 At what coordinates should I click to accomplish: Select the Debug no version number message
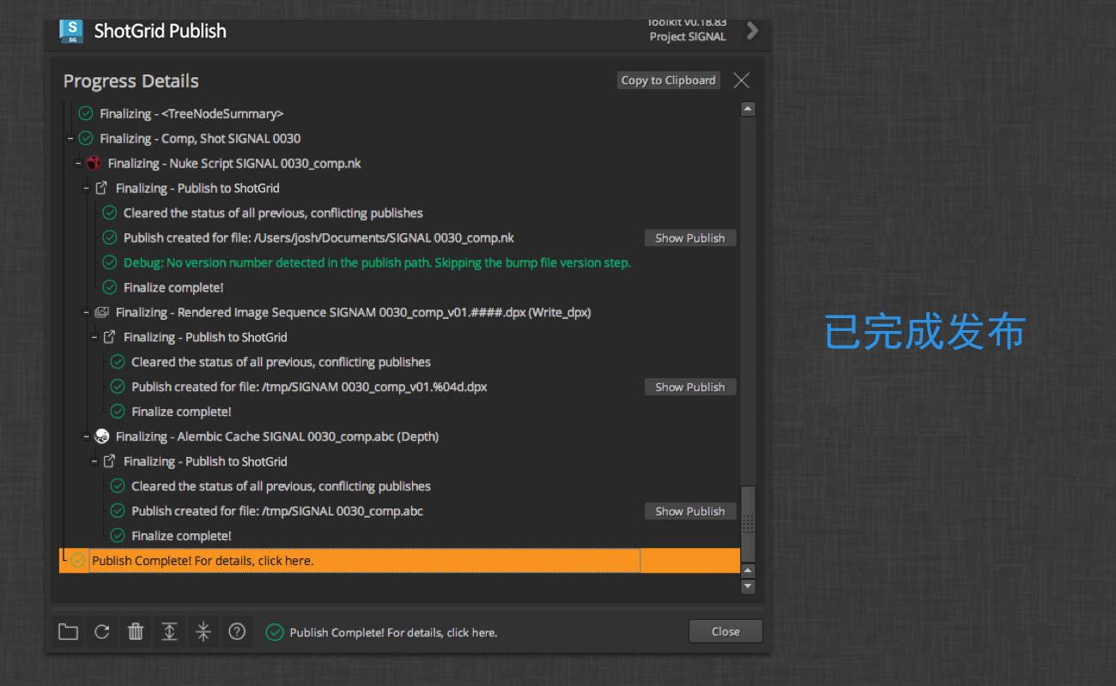[x=377, y=262]
